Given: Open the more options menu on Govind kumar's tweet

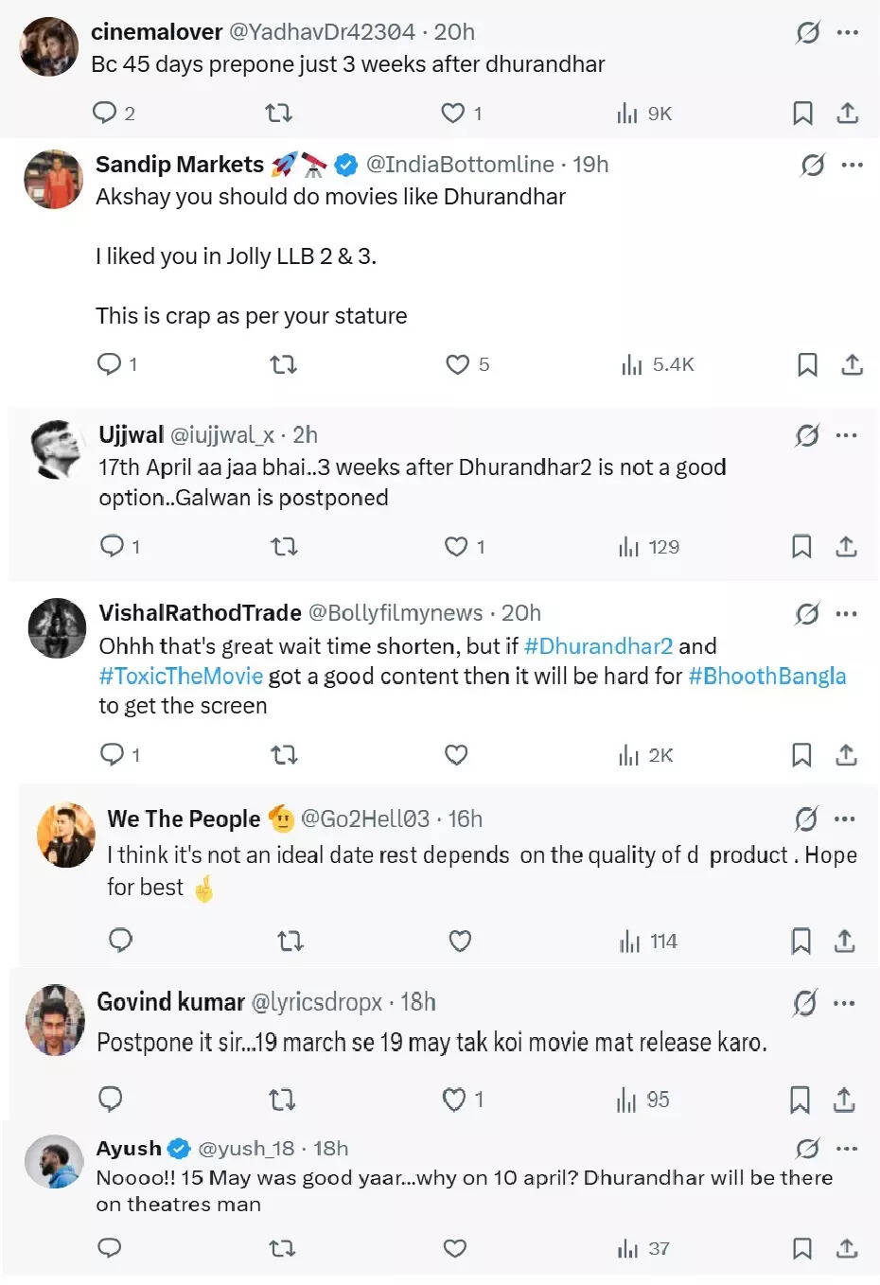Looking at the screenshot, I should [846, 1002].
